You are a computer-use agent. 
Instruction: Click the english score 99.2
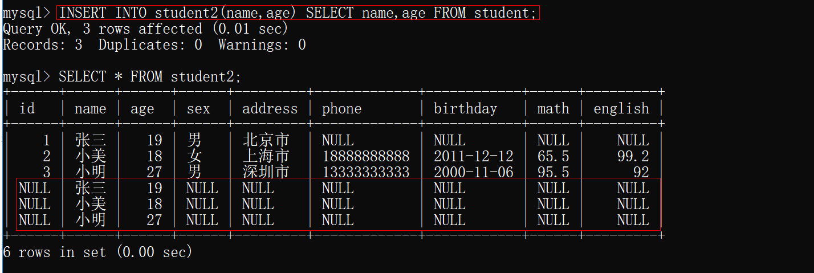click(633, 156)
